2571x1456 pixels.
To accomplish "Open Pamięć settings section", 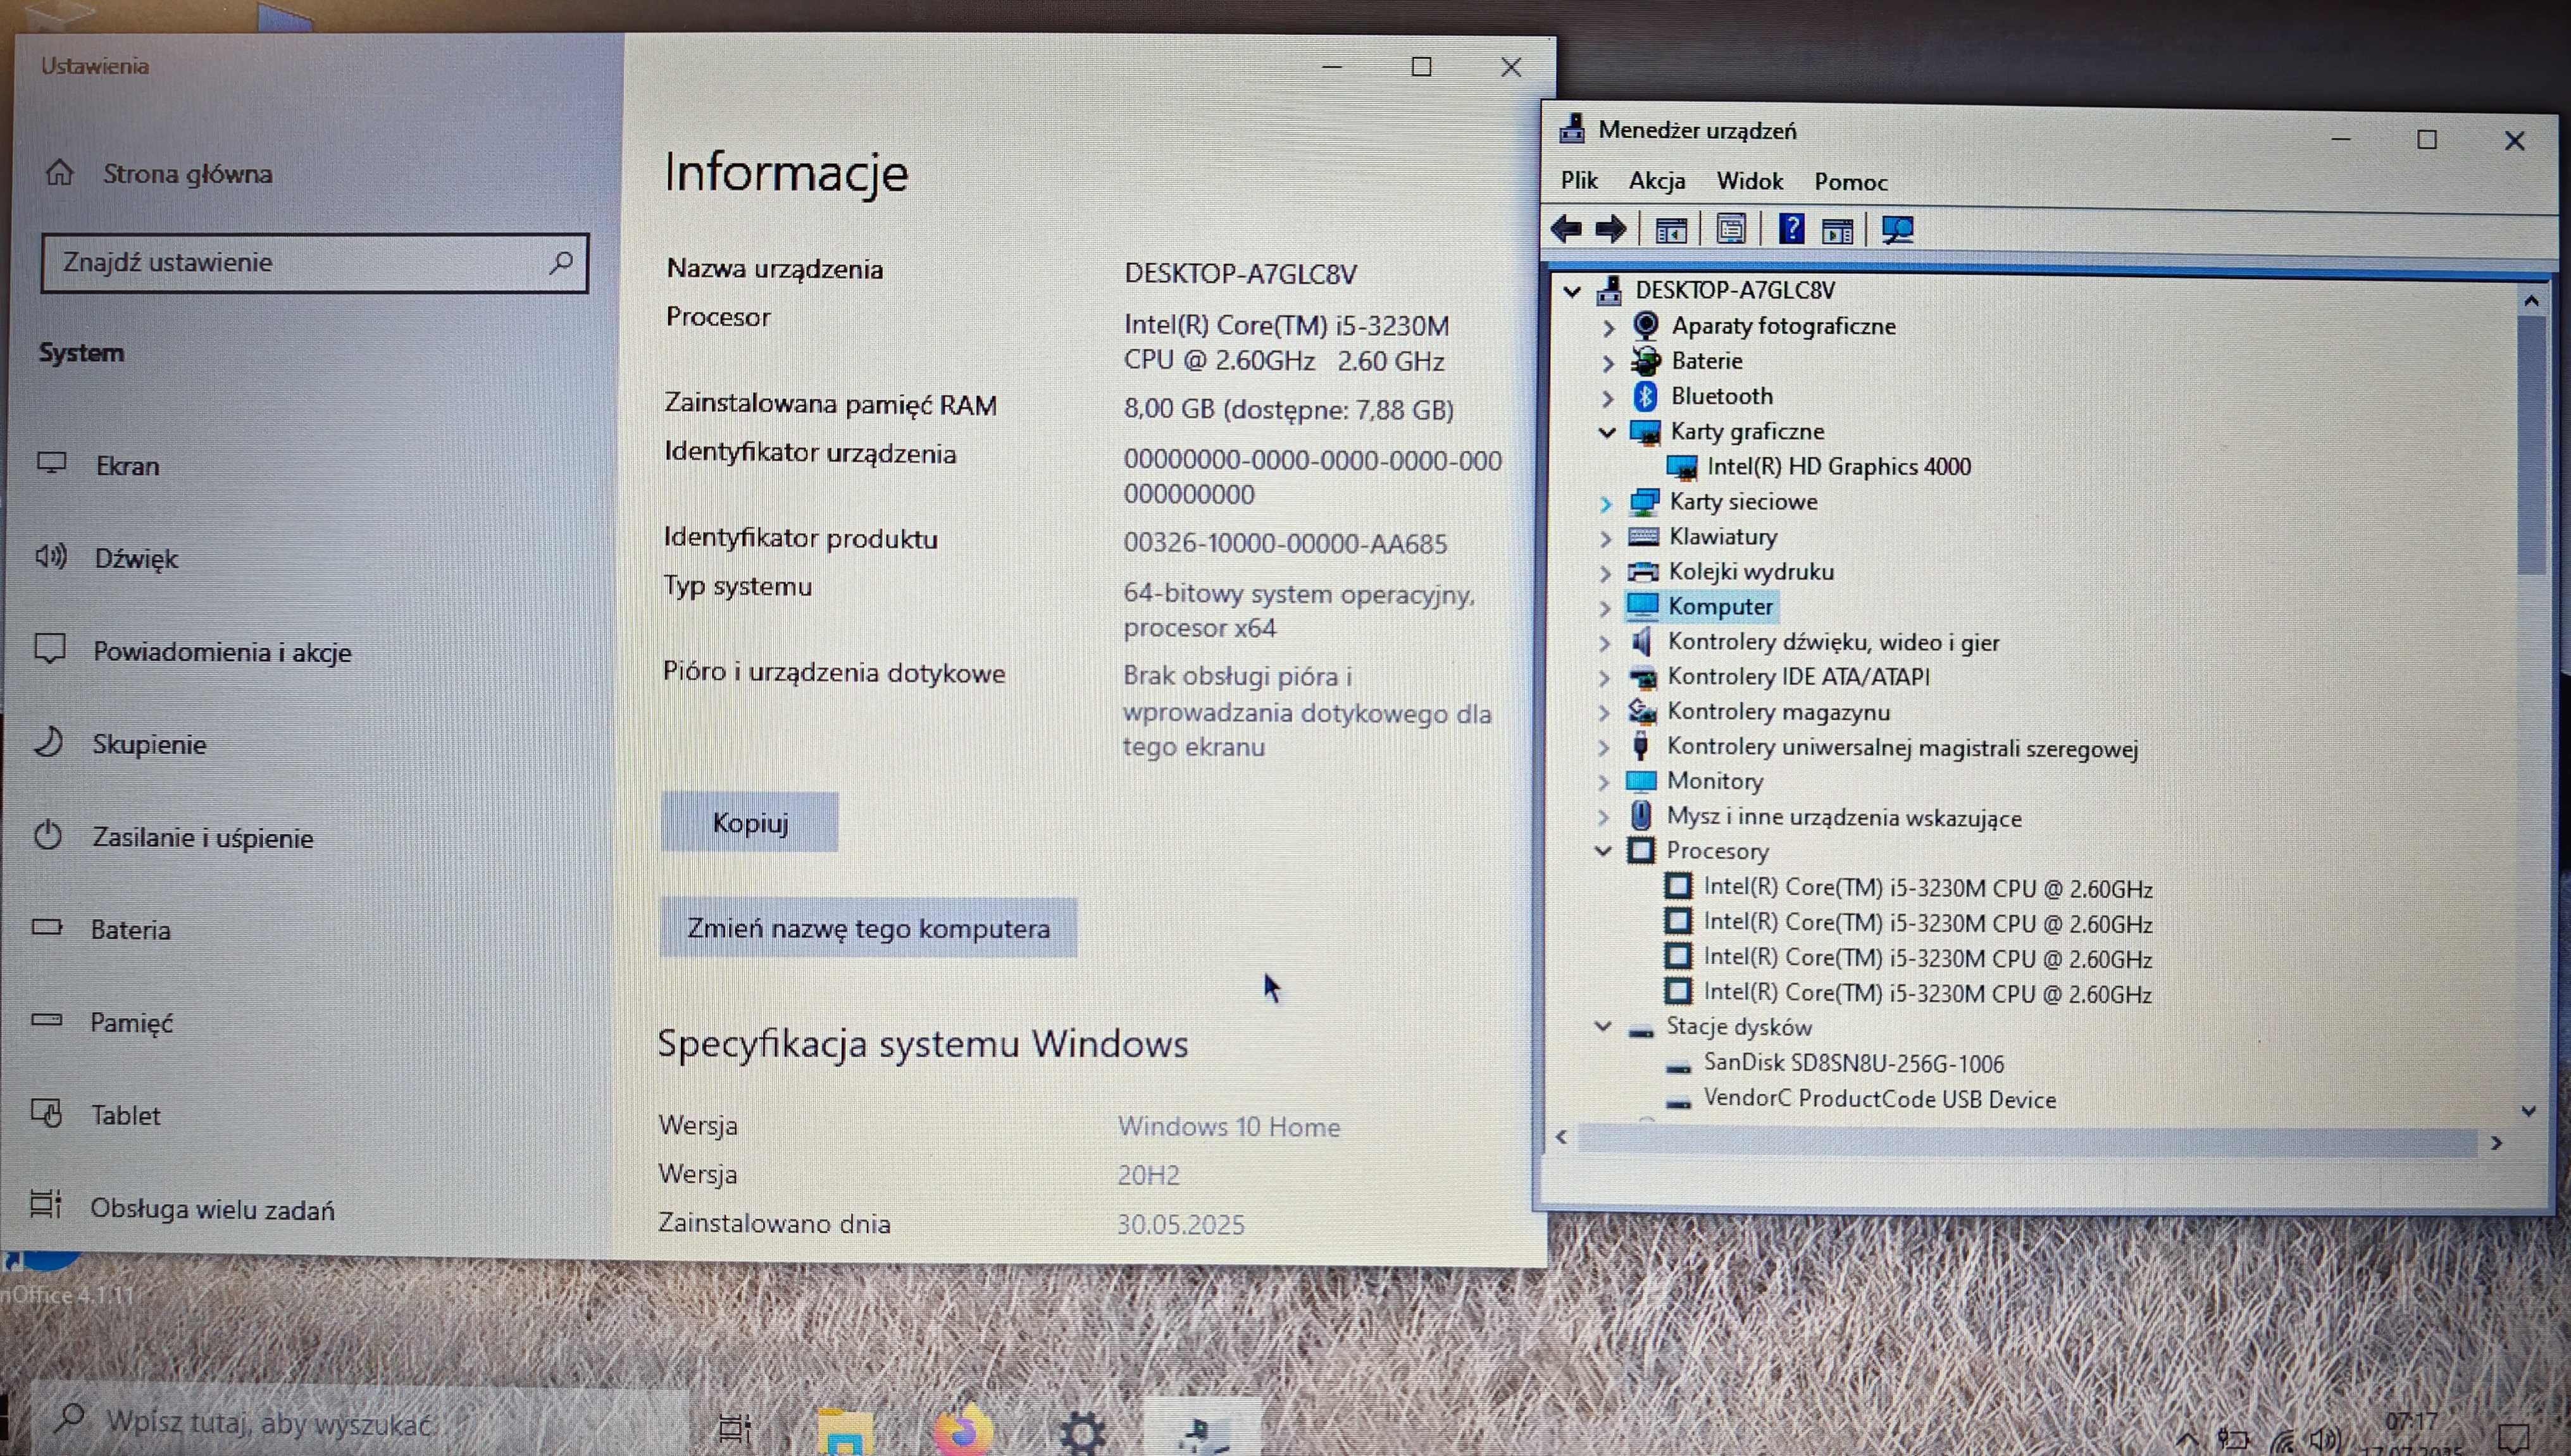I will tap(104, 1022).
